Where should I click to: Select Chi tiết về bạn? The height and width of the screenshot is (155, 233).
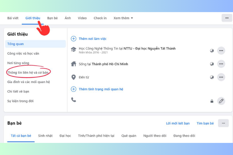point(18,91)
